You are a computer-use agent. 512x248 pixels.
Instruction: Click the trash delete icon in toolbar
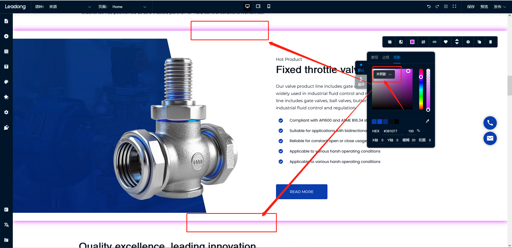[x=490, y=42]
